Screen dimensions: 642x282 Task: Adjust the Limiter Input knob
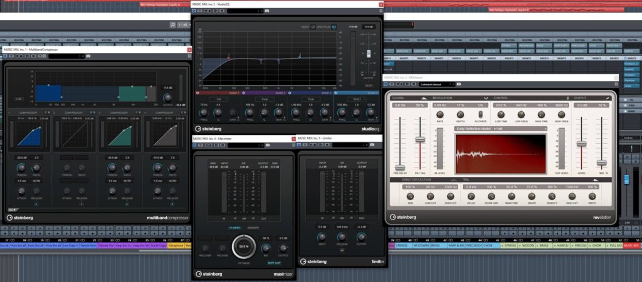[x=322, y=237]
